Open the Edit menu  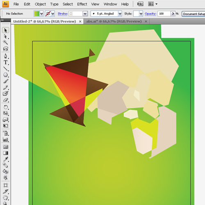tap(27, 4)
